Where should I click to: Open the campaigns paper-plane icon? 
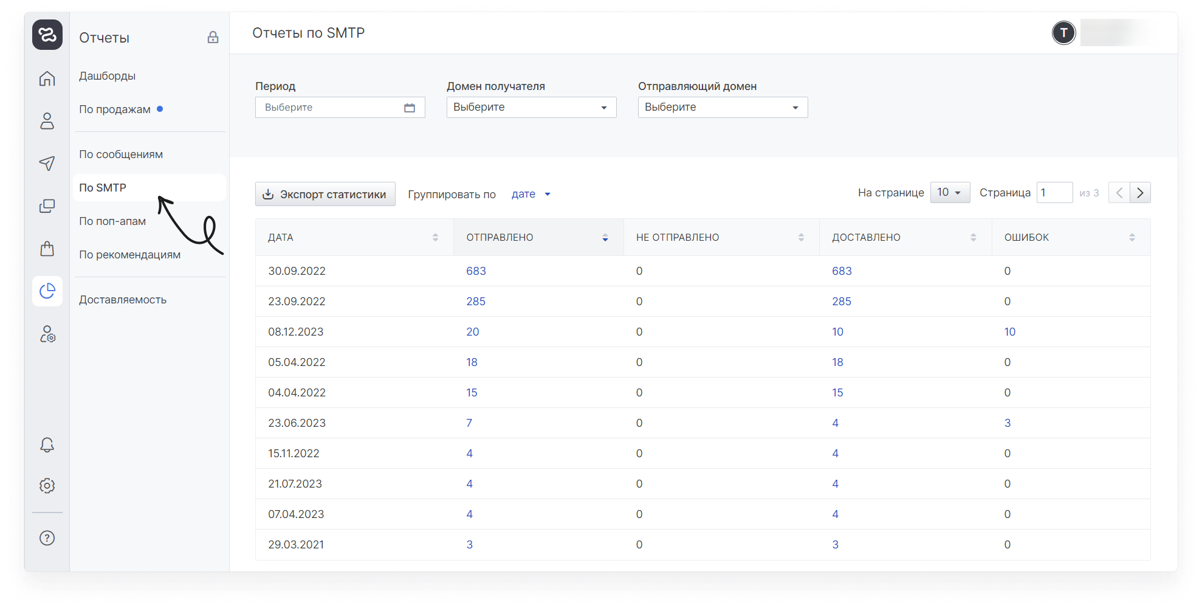coord(47,163)
